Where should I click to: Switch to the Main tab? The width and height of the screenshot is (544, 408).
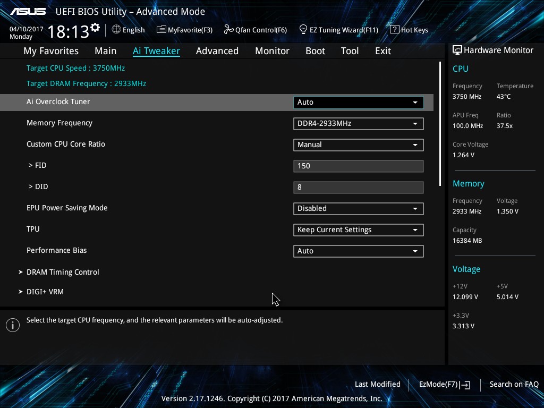tap(106, 50)
